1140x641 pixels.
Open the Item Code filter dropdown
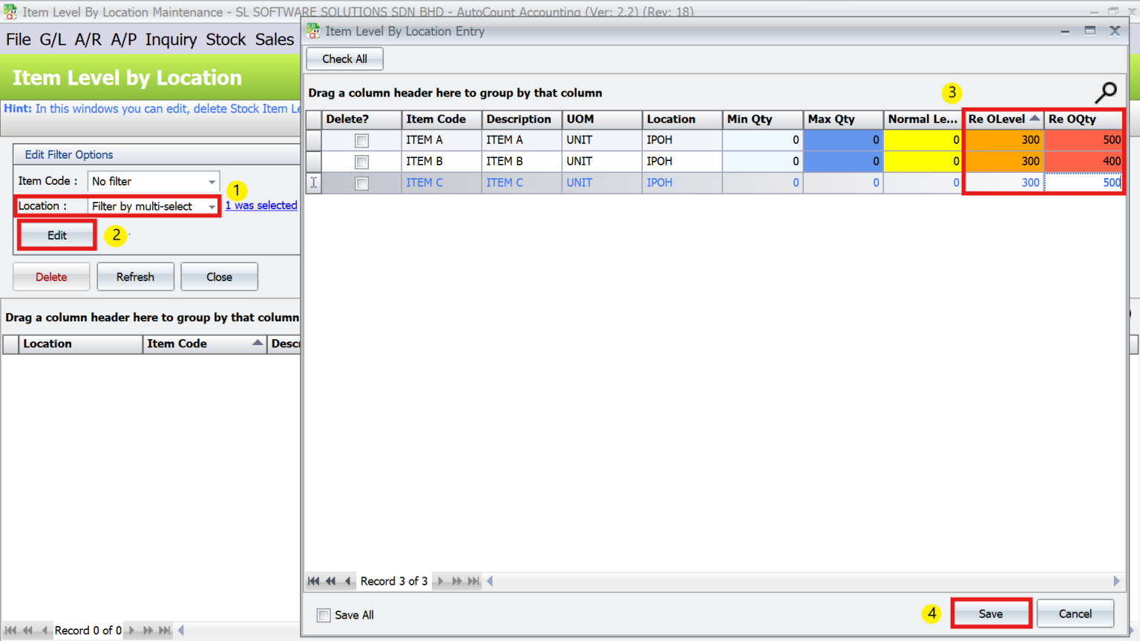212,181
